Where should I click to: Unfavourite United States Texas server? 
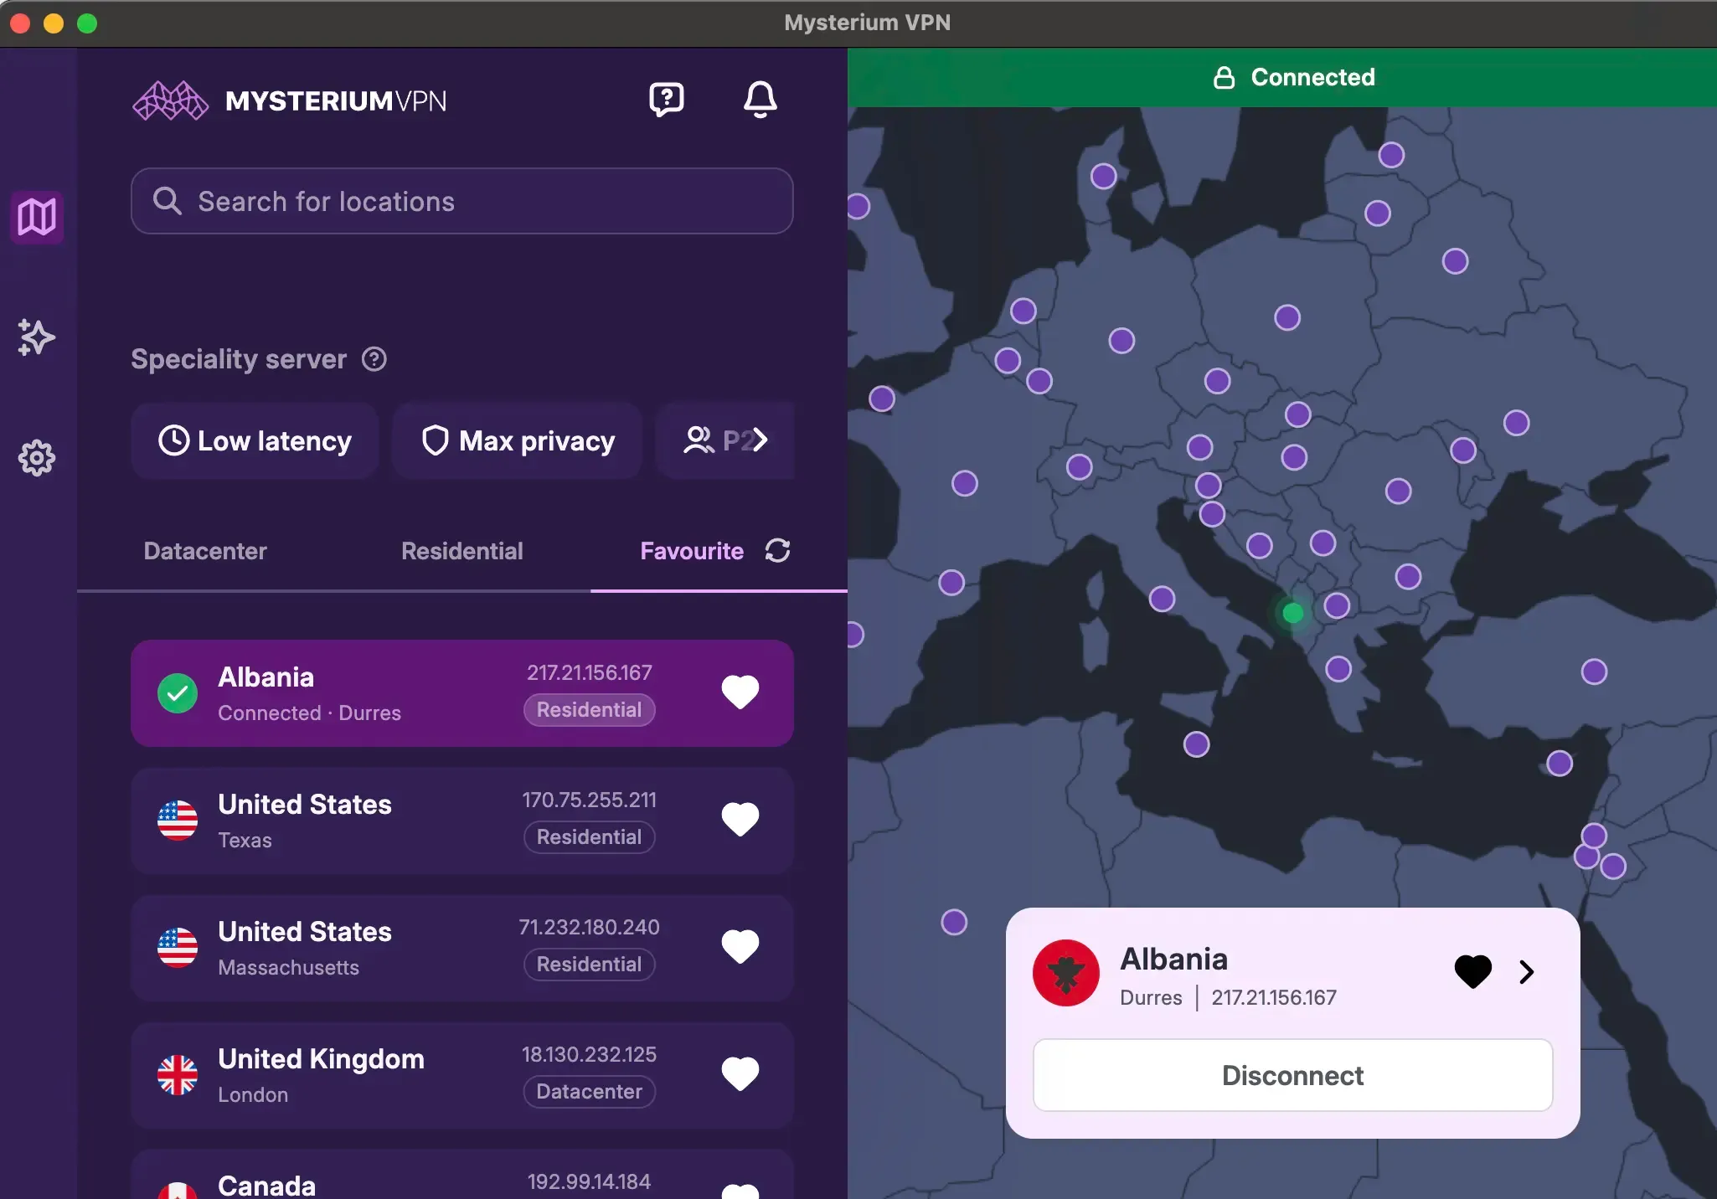point(740,820)
